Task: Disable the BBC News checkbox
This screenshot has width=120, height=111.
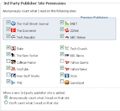Action: click(62, 54)
